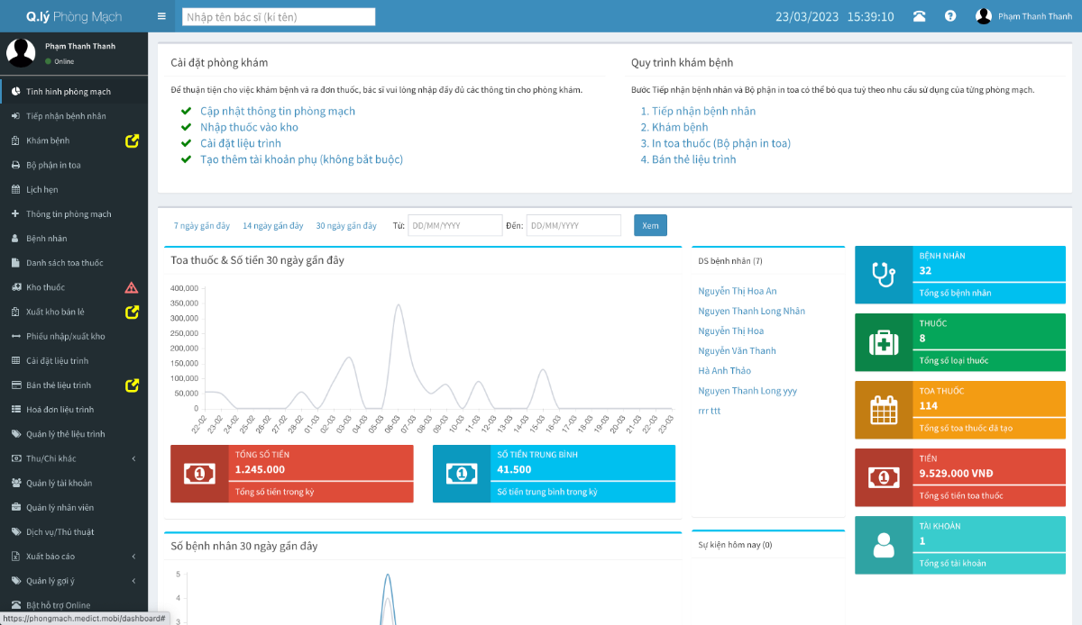Click green checkmark beside Nhập thuốc vào kho
The image size is (1082, 625).
tap(187, 126)
